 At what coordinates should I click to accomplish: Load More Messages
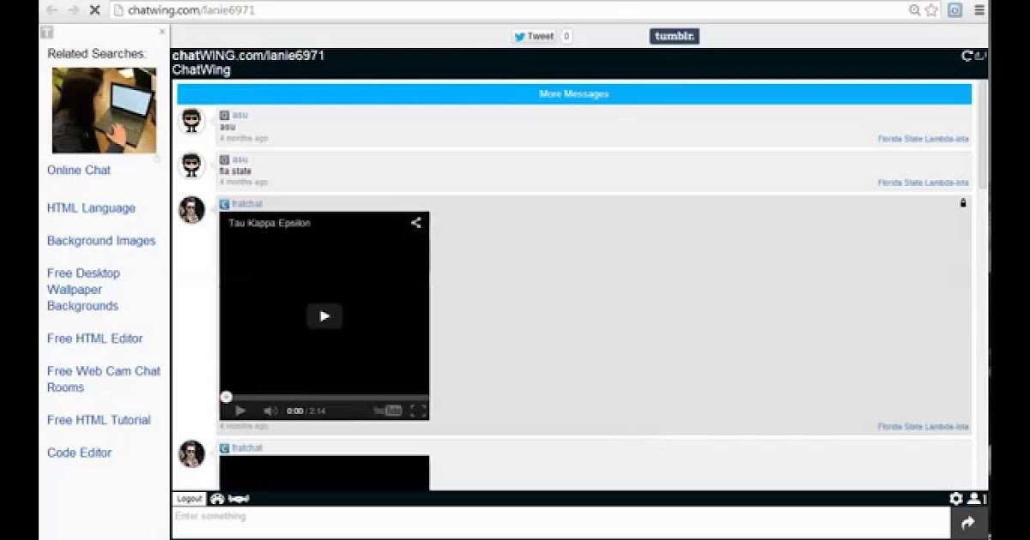click(574, 94)
